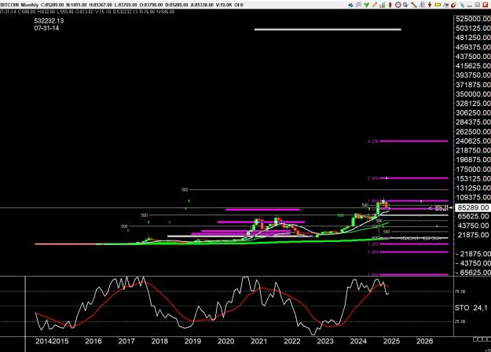Click the BITCOIN Monthly title text
Image resolution: width=491 pixels, height=352 pixels.
20,5
